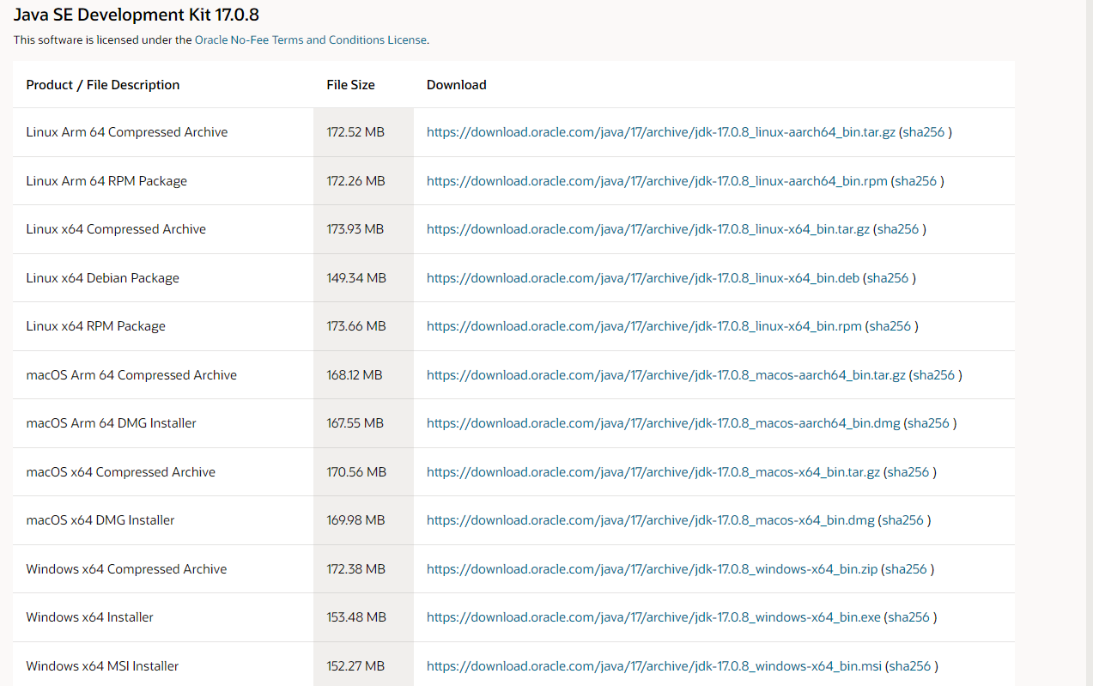Click the 169.98 MB file size
The height and width of the screenshot is (686, 1093).
[x=355, y=520]
